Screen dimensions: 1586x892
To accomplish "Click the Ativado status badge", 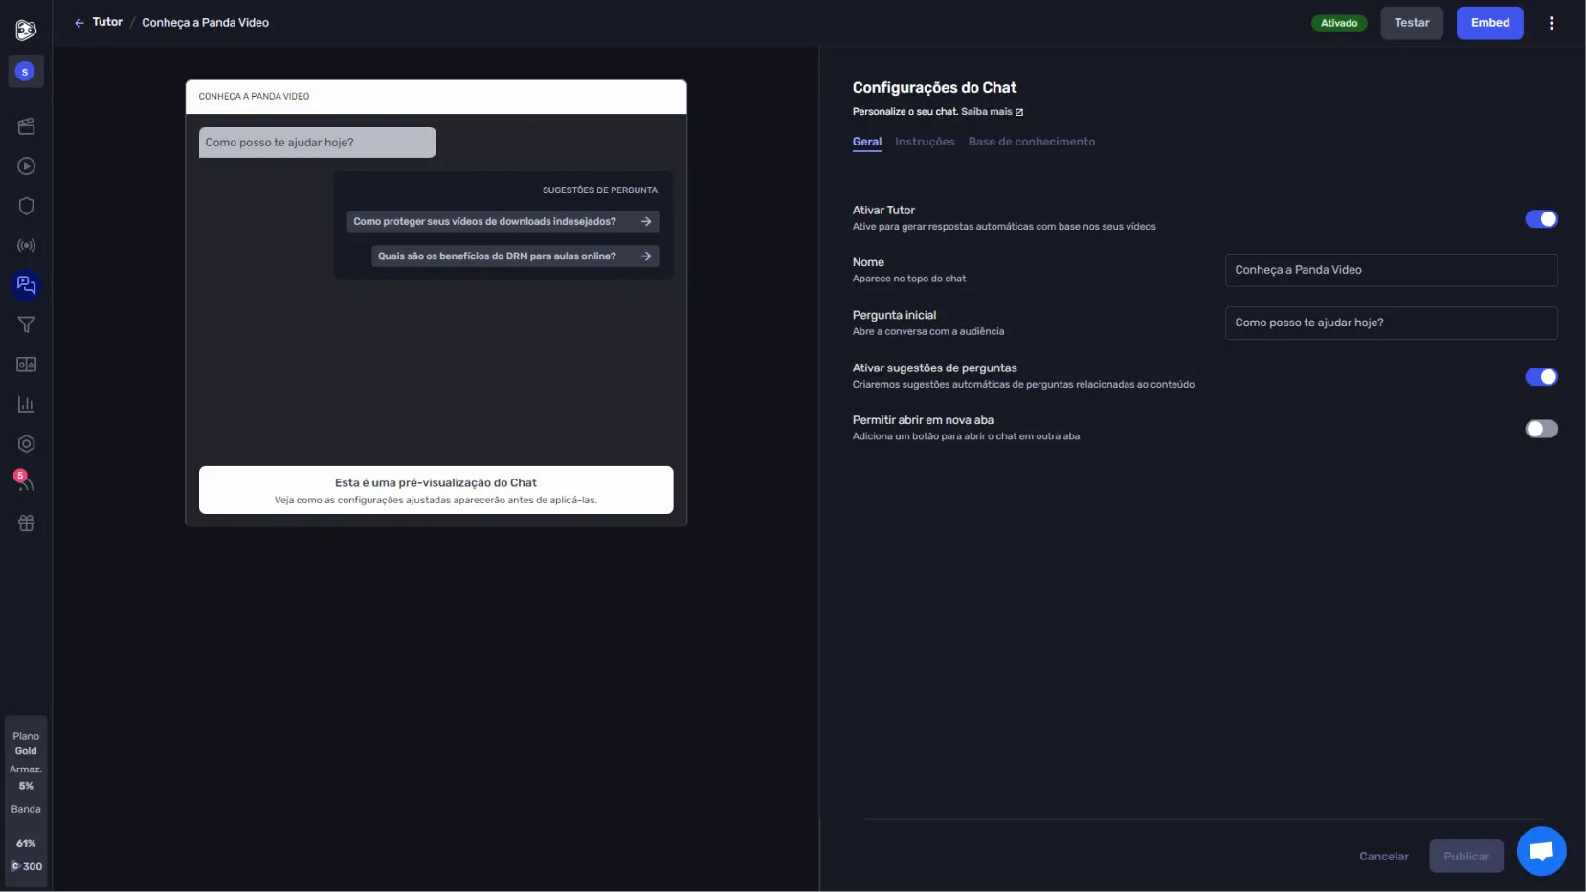I will pos(1339,23).
